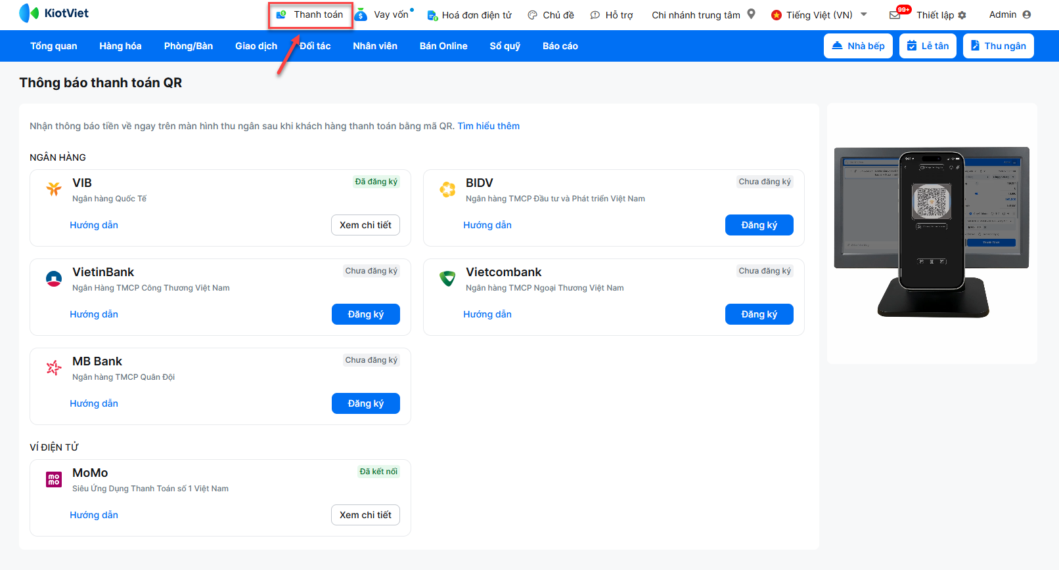The height and width of the screenshot is (570, 1059).
Task: Open Chi nhánh trung tâm branch selector
Action: pos(696,15)
